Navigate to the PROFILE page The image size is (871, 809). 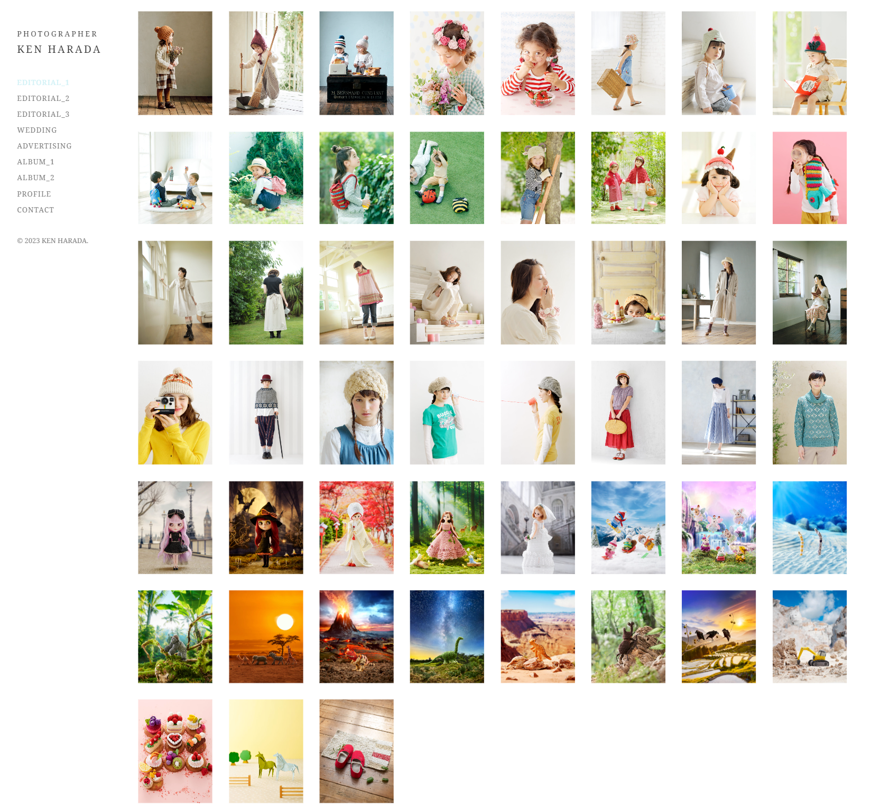[34, 194]
